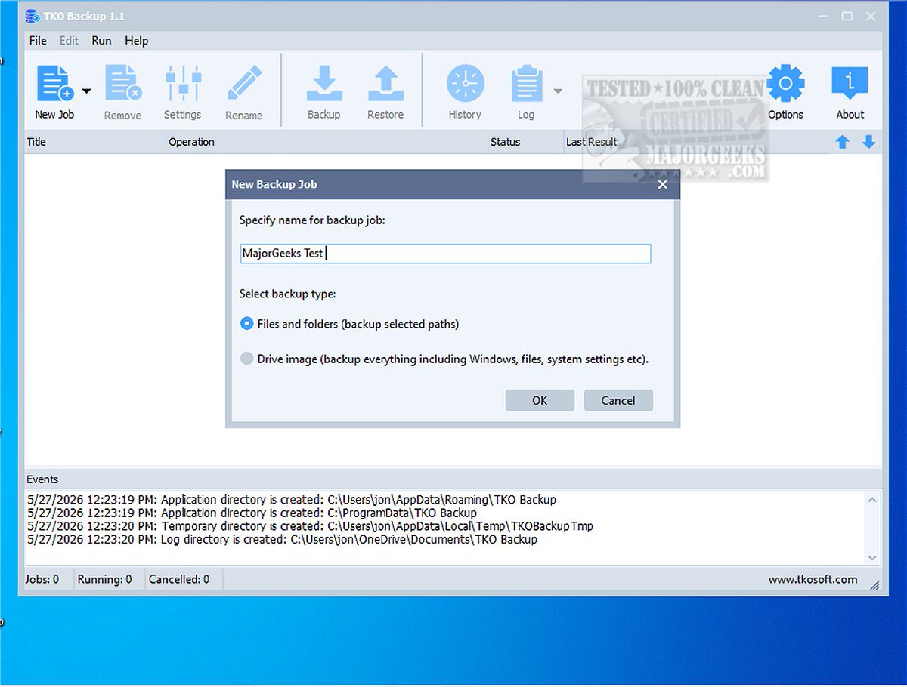Click the Remove job icon
This screenshot has height=687, width=907.
pyautogui.click(x=123, y=84)
